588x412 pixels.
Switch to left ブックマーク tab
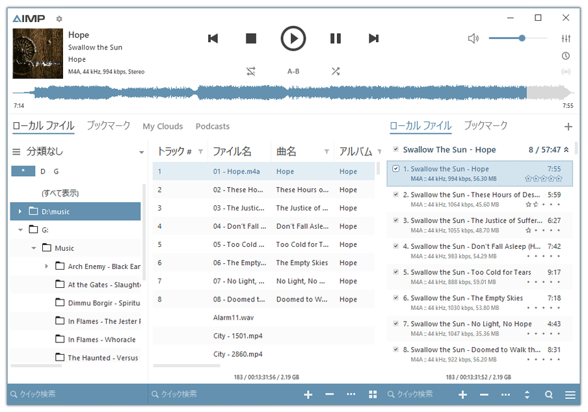point(109,126)
